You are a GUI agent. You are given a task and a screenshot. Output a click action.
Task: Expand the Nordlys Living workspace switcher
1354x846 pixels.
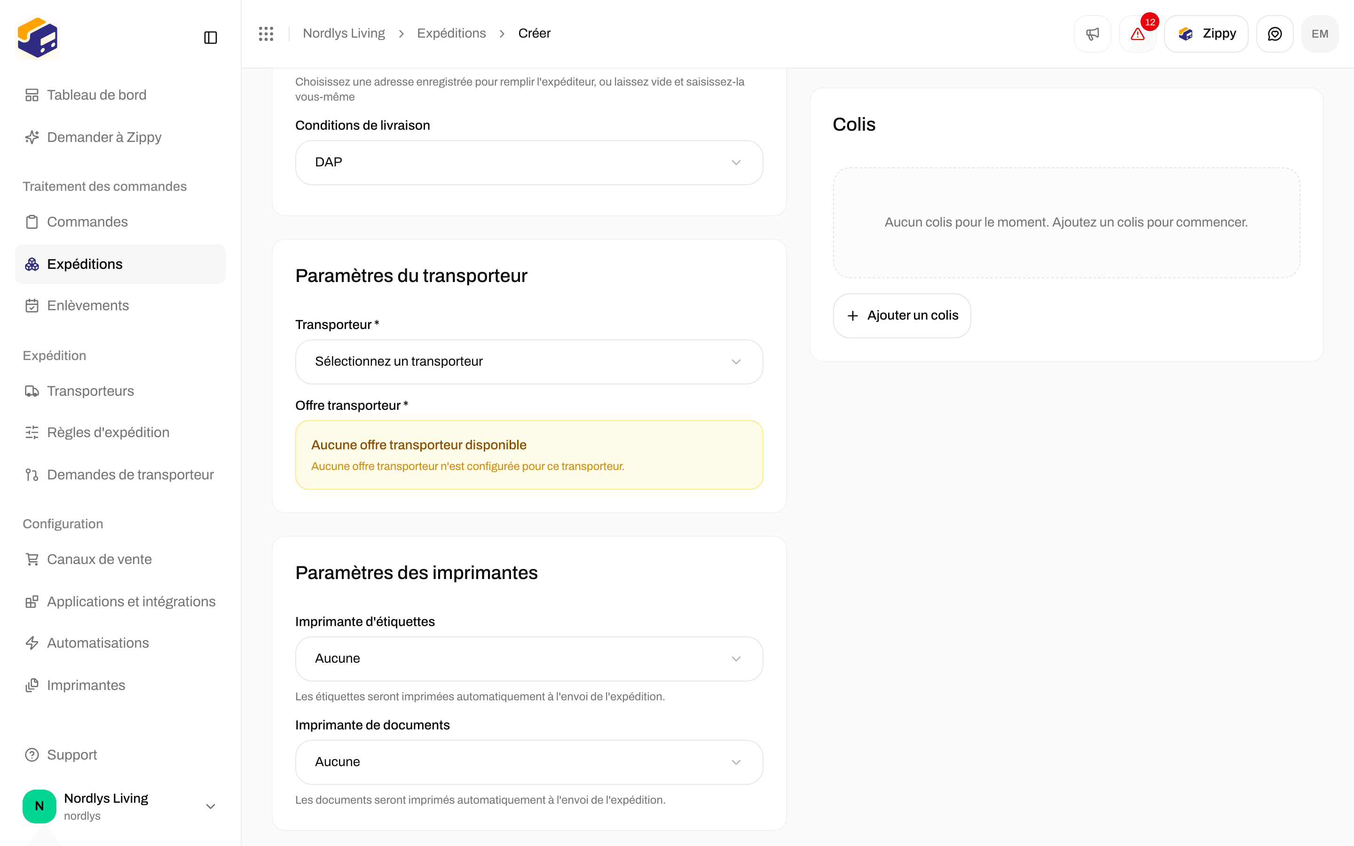coord(120,806)
